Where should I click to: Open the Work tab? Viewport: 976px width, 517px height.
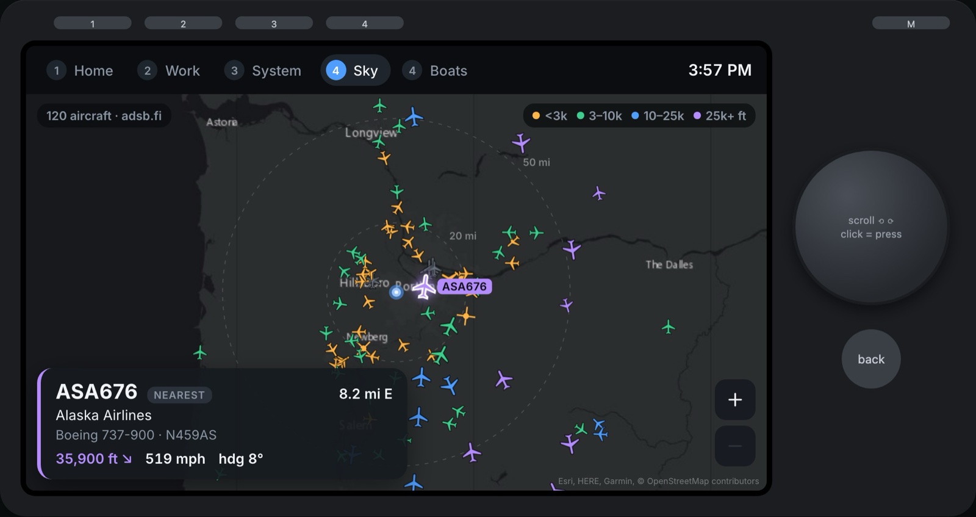pos(169,70)
